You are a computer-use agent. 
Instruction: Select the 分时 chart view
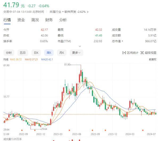click(x=9, y=53)
